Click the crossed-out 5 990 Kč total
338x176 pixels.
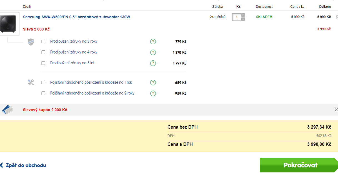(x=324, y=17)
